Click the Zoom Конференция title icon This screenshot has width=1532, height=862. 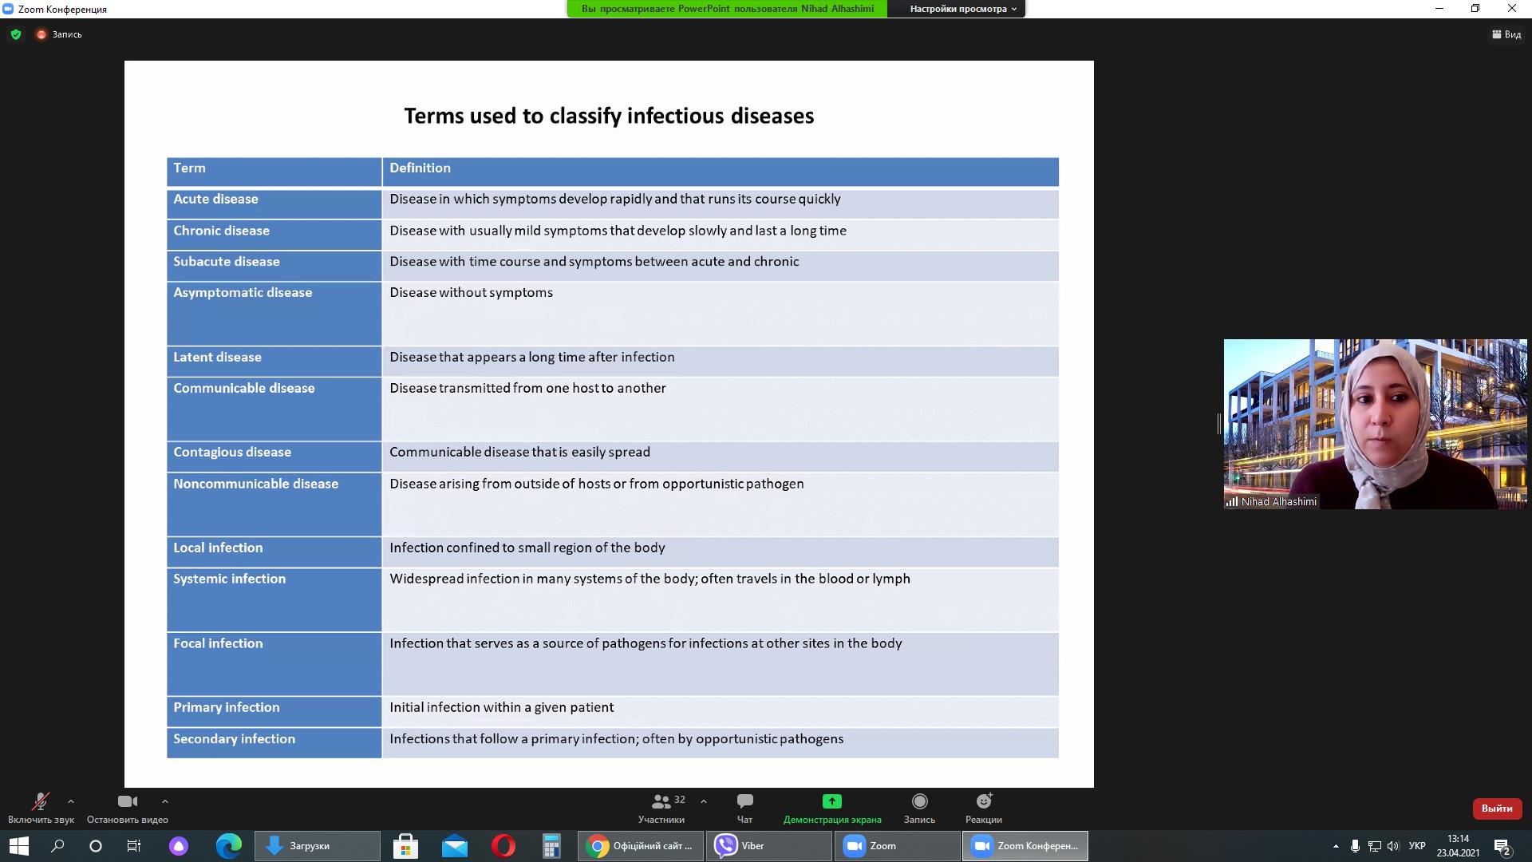pyautogui.click(x=8, y=9)
